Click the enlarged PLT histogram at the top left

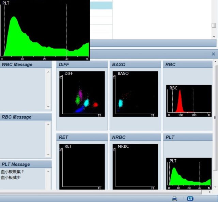[x=45, y=30]
